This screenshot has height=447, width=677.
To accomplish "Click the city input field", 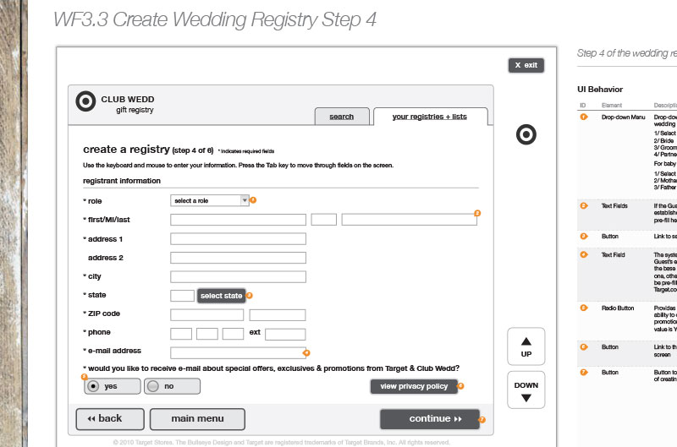I will pyautogui.click(x=238, y=277).
